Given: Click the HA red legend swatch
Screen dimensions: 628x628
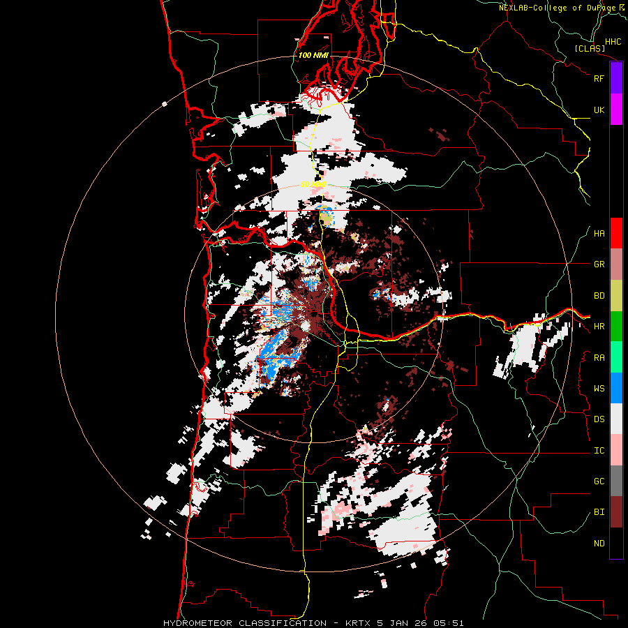Looking at the screenshot, I should click(616, 233).
